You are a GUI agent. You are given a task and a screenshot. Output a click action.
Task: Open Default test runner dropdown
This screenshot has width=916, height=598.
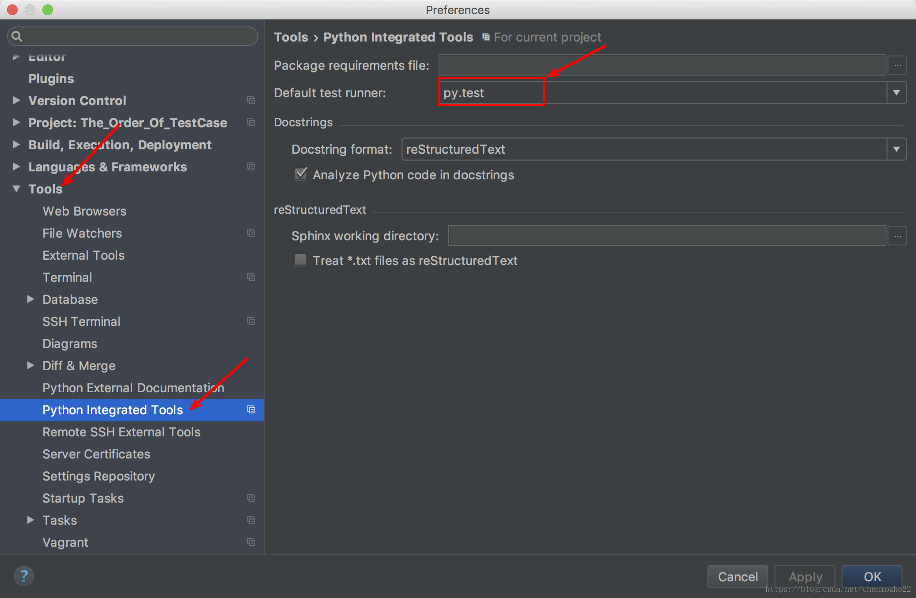point(896,93)
